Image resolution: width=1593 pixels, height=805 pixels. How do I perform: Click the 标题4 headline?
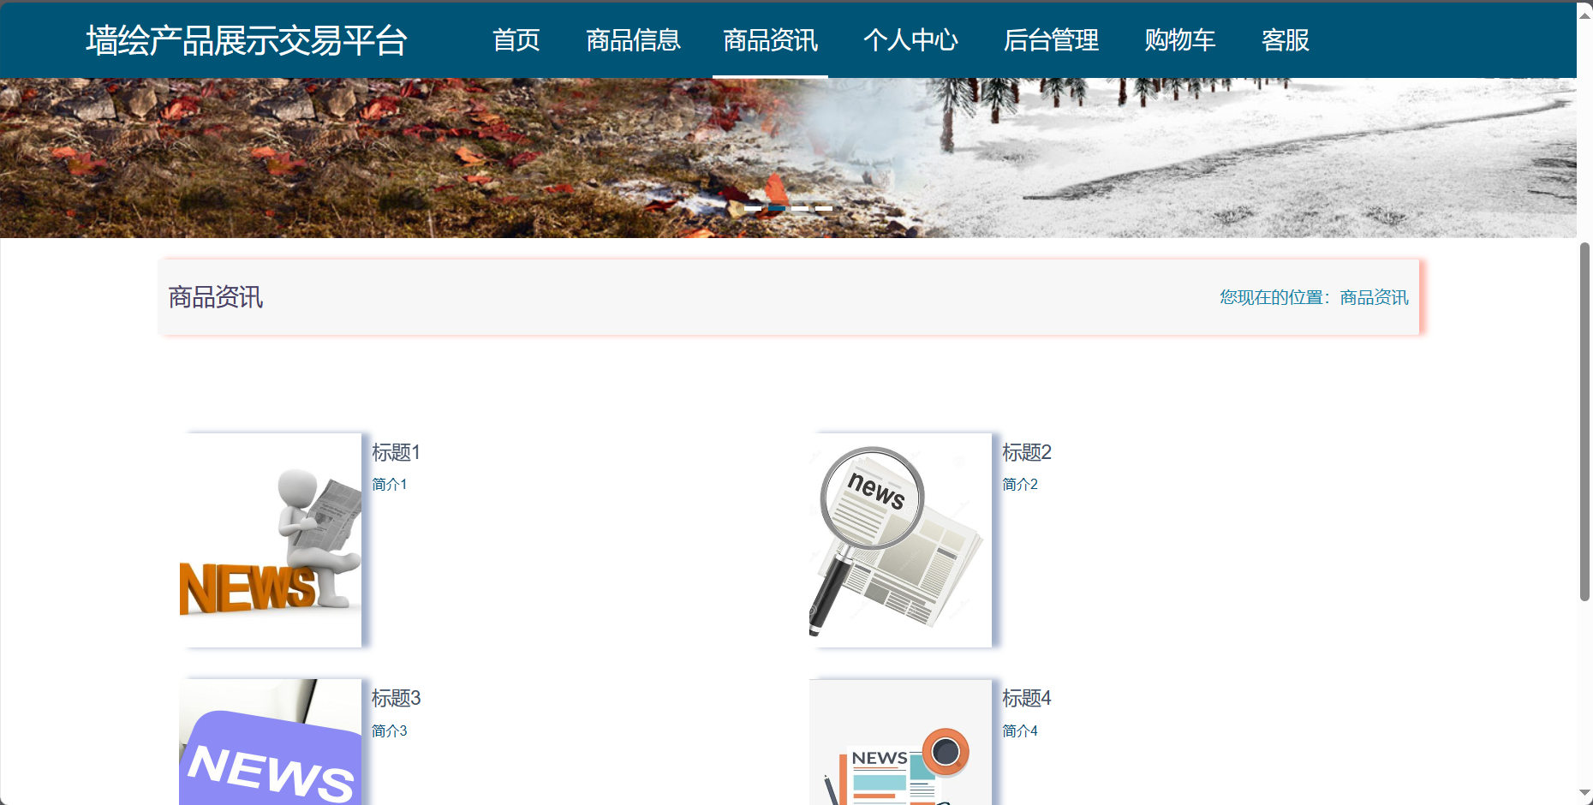pyautogui.click(x=1026, y=698)
